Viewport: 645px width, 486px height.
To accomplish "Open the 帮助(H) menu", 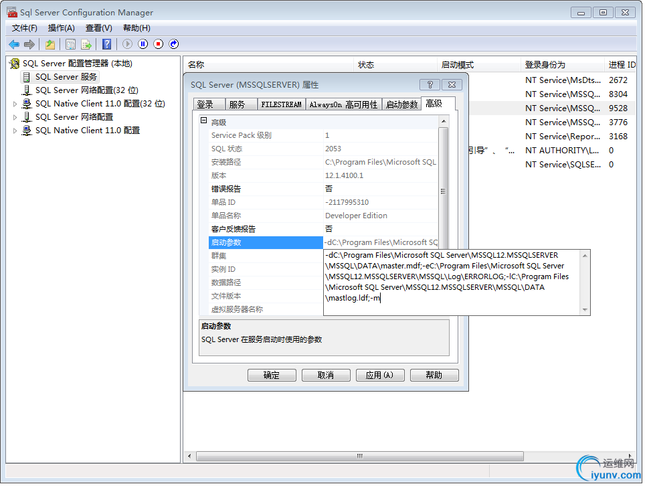I will point(136,28).
